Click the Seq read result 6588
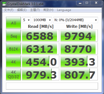The image size is (104, 94). 41,36
